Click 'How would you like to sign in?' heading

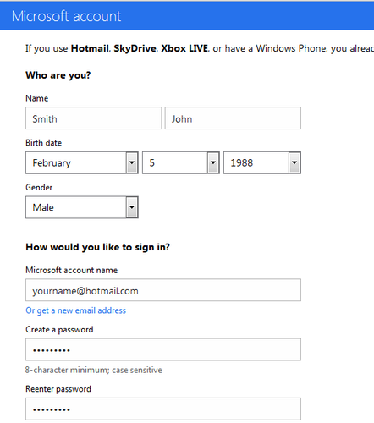tap(98, 247)
